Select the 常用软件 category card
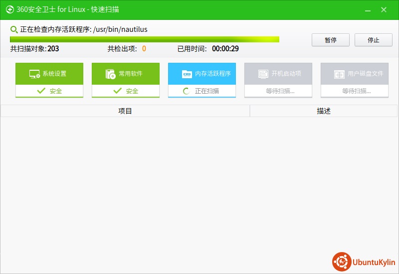The image size is (399, 274). [126, 80]
